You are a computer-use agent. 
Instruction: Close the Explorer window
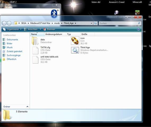click(x=138, y=17)
